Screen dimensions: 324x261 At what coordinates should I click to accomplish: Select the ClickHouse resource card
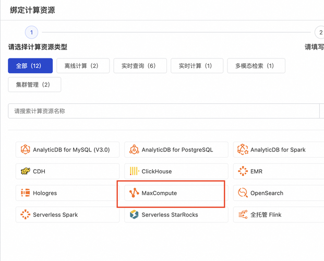pyautogui.click(x=176, y=171)
